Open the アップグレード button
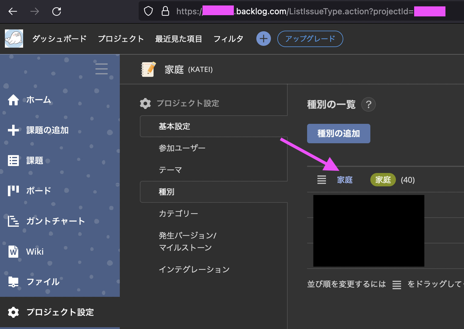 click(x=310, y=39)
